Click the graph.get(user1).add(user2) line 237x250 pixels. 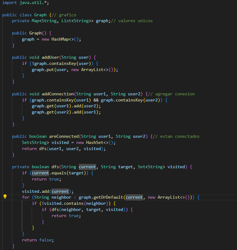66,106
